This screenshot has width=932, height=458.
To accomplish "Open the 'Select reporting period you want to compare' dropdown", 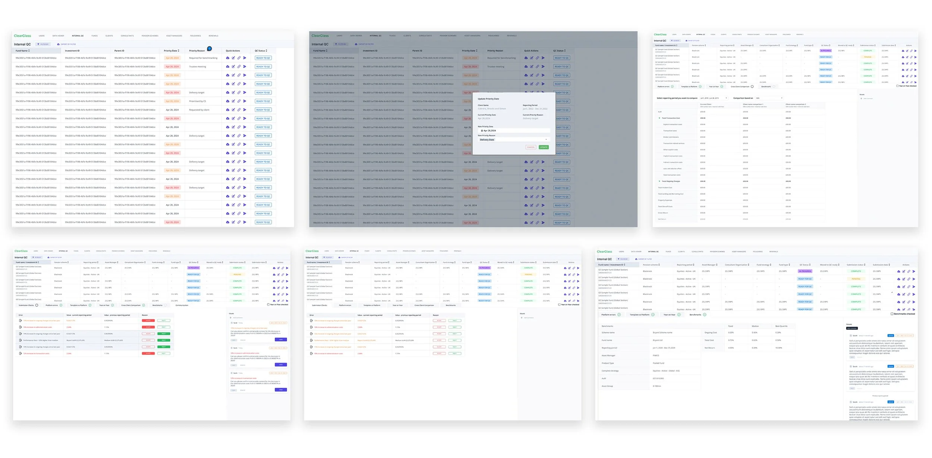I will coord(714,98).
